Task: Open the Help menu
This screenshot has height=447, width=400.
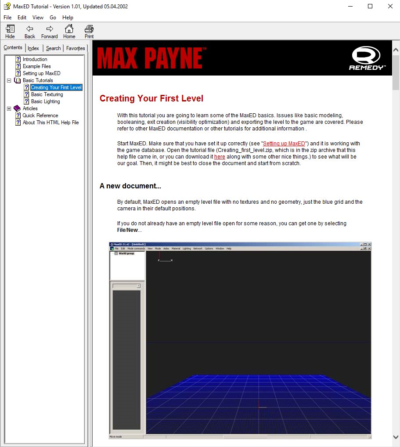Action: (x=68, y=18)
